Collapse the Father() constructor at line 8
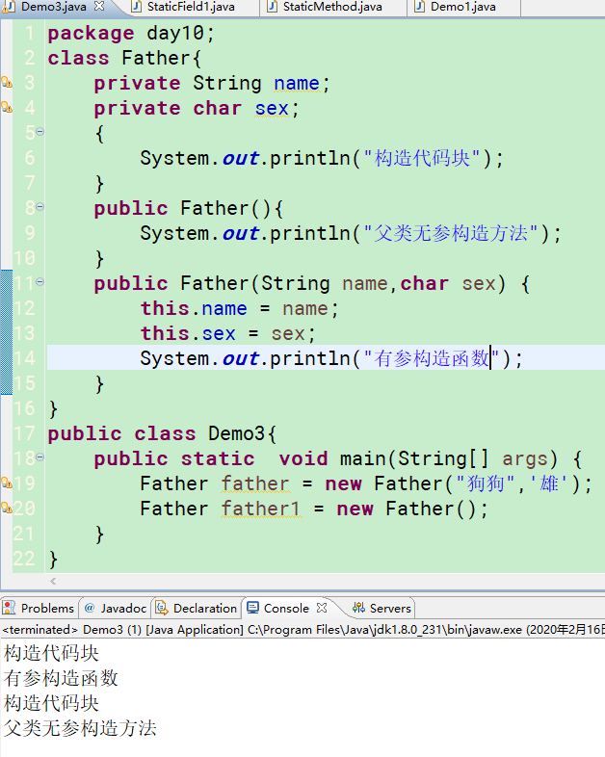605x757 pixels. pos(40,207)
